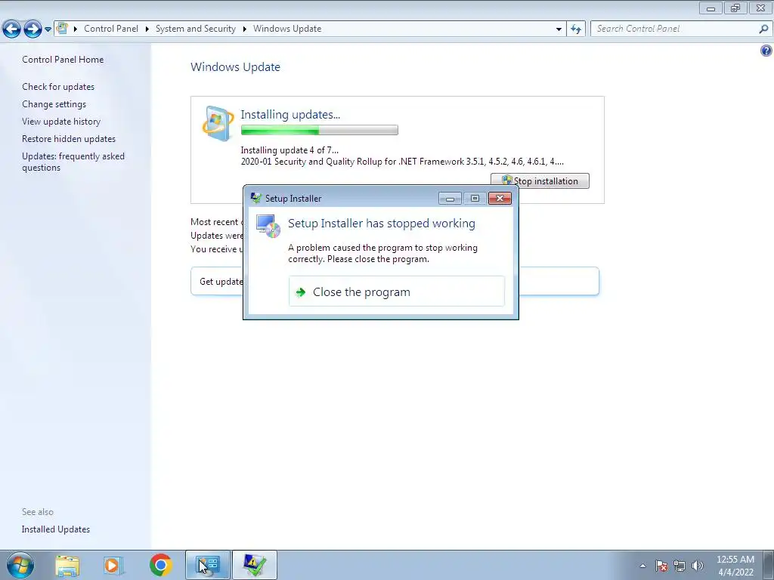Minimize the Setup Installer dialog
774x580 pixels.
(x=450, y=199)
